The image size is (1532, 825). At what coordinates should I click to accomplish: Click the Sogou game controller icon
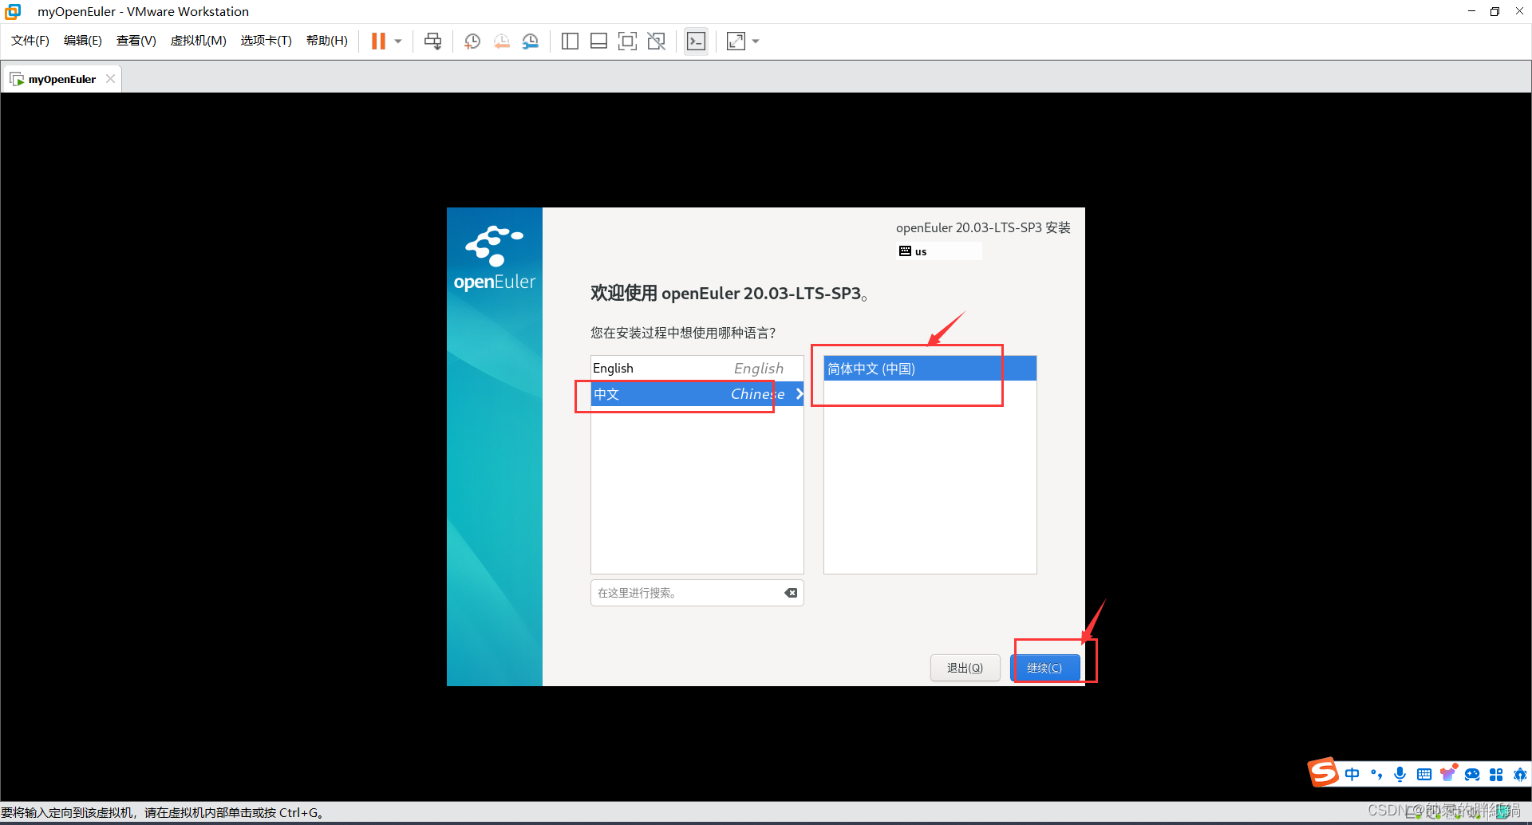[1472, 774]
